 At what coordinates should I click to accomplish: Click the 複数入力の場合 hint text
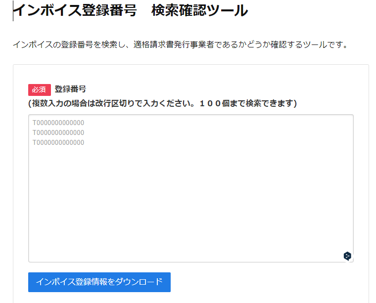point(54,103)
